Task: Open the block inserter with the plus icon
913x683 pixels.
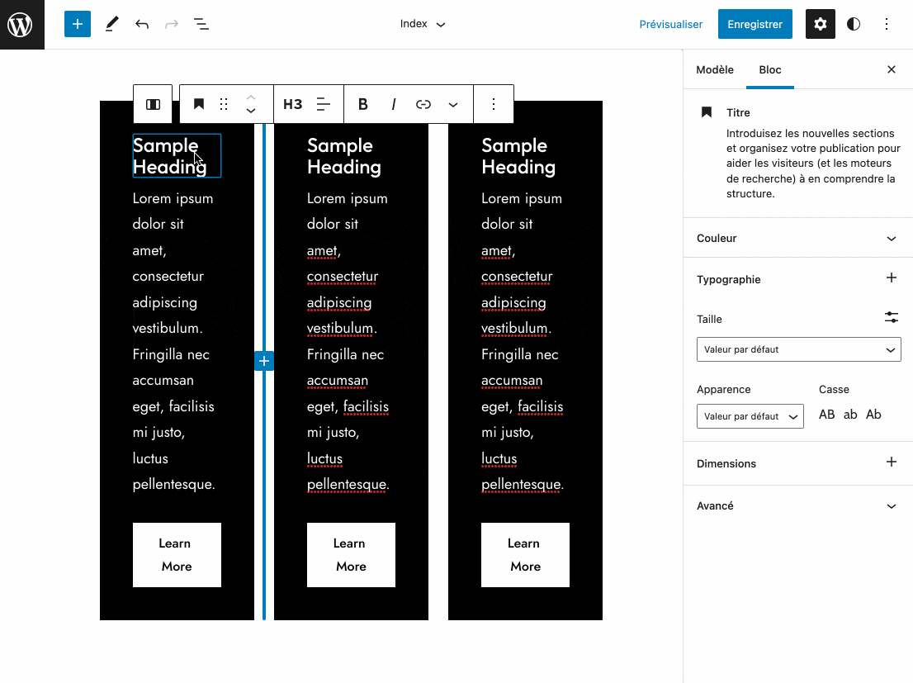Action: (x=77, y=24)
